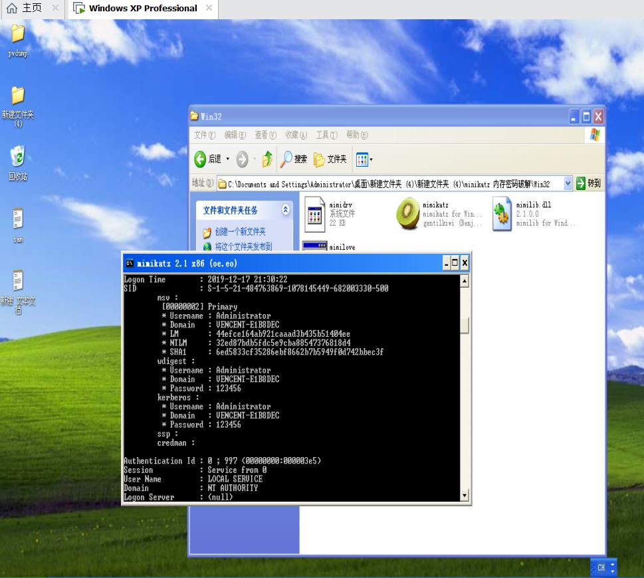Select the mimilib.dll file
This screenshot has width=644, height=578.
[x=534, y=214]
